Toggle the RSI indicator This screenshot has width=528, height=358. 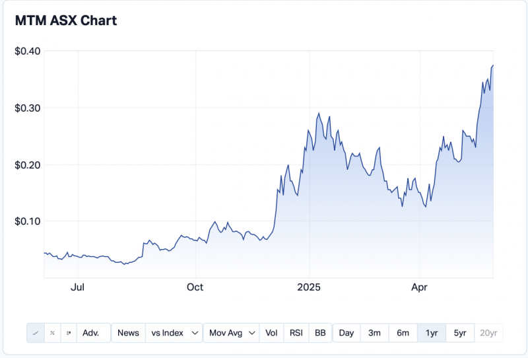click(296, 333)
